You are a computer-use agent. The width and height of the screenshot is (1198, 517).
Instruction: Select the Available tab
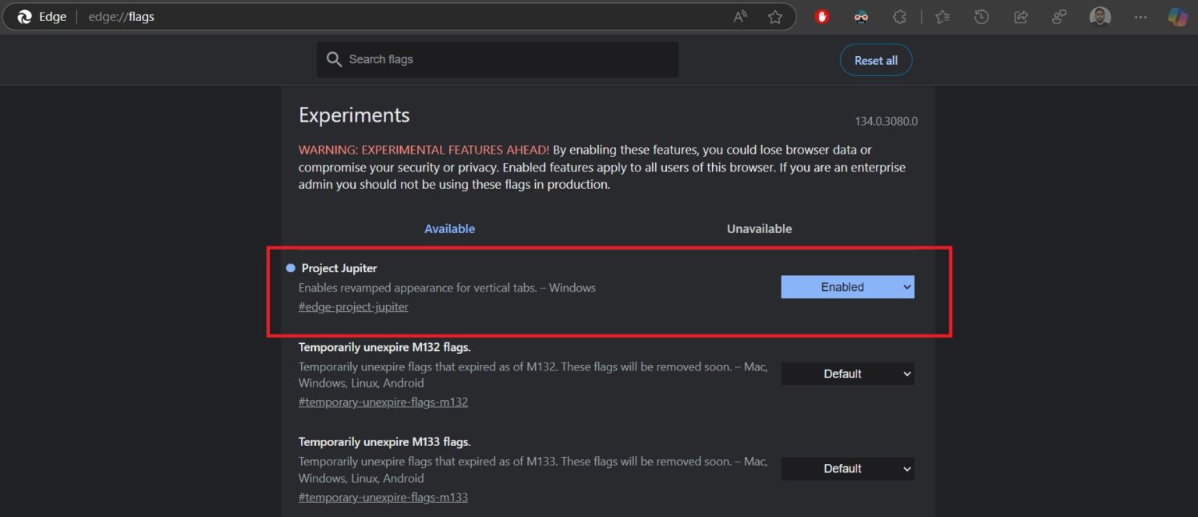click(x=449, y=228)
